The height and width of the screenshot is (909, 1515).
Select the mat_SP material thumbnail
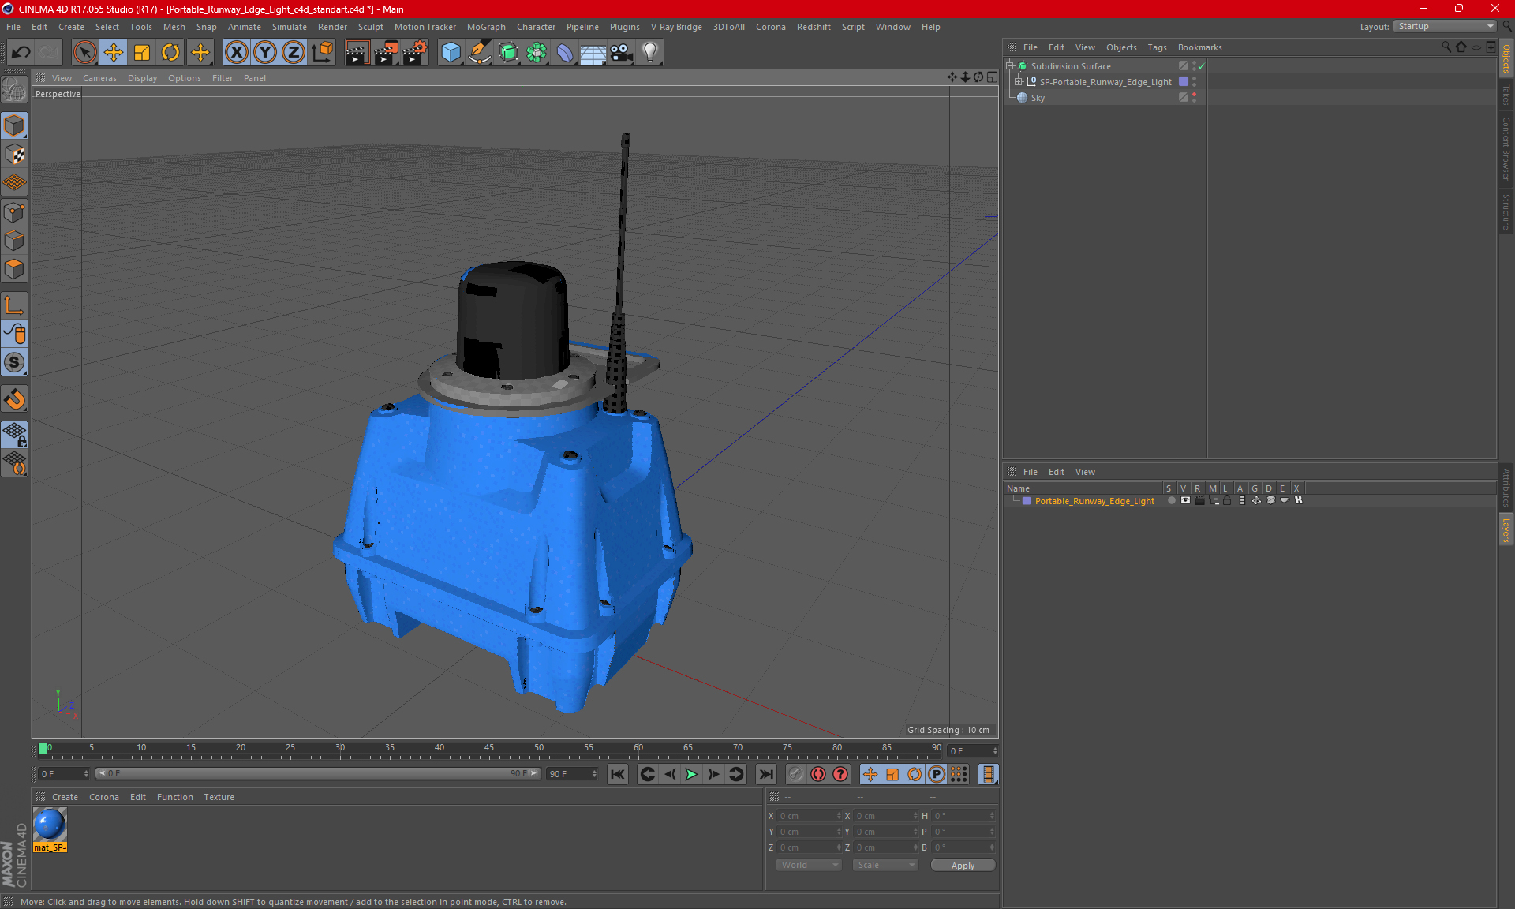(x=50, y=825)
